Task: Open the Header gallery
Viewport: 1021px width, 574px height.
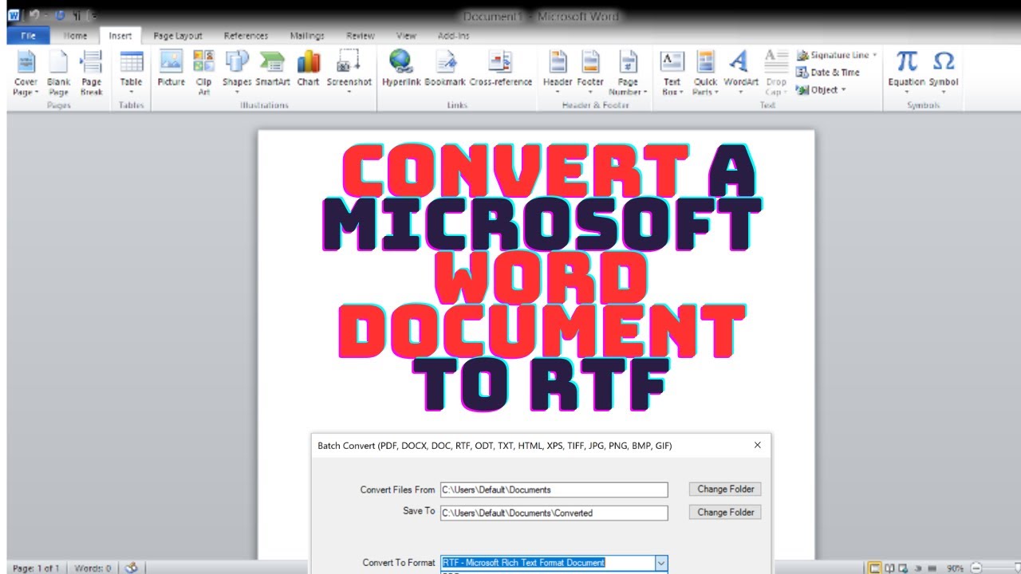Action: tap(558, 72)
